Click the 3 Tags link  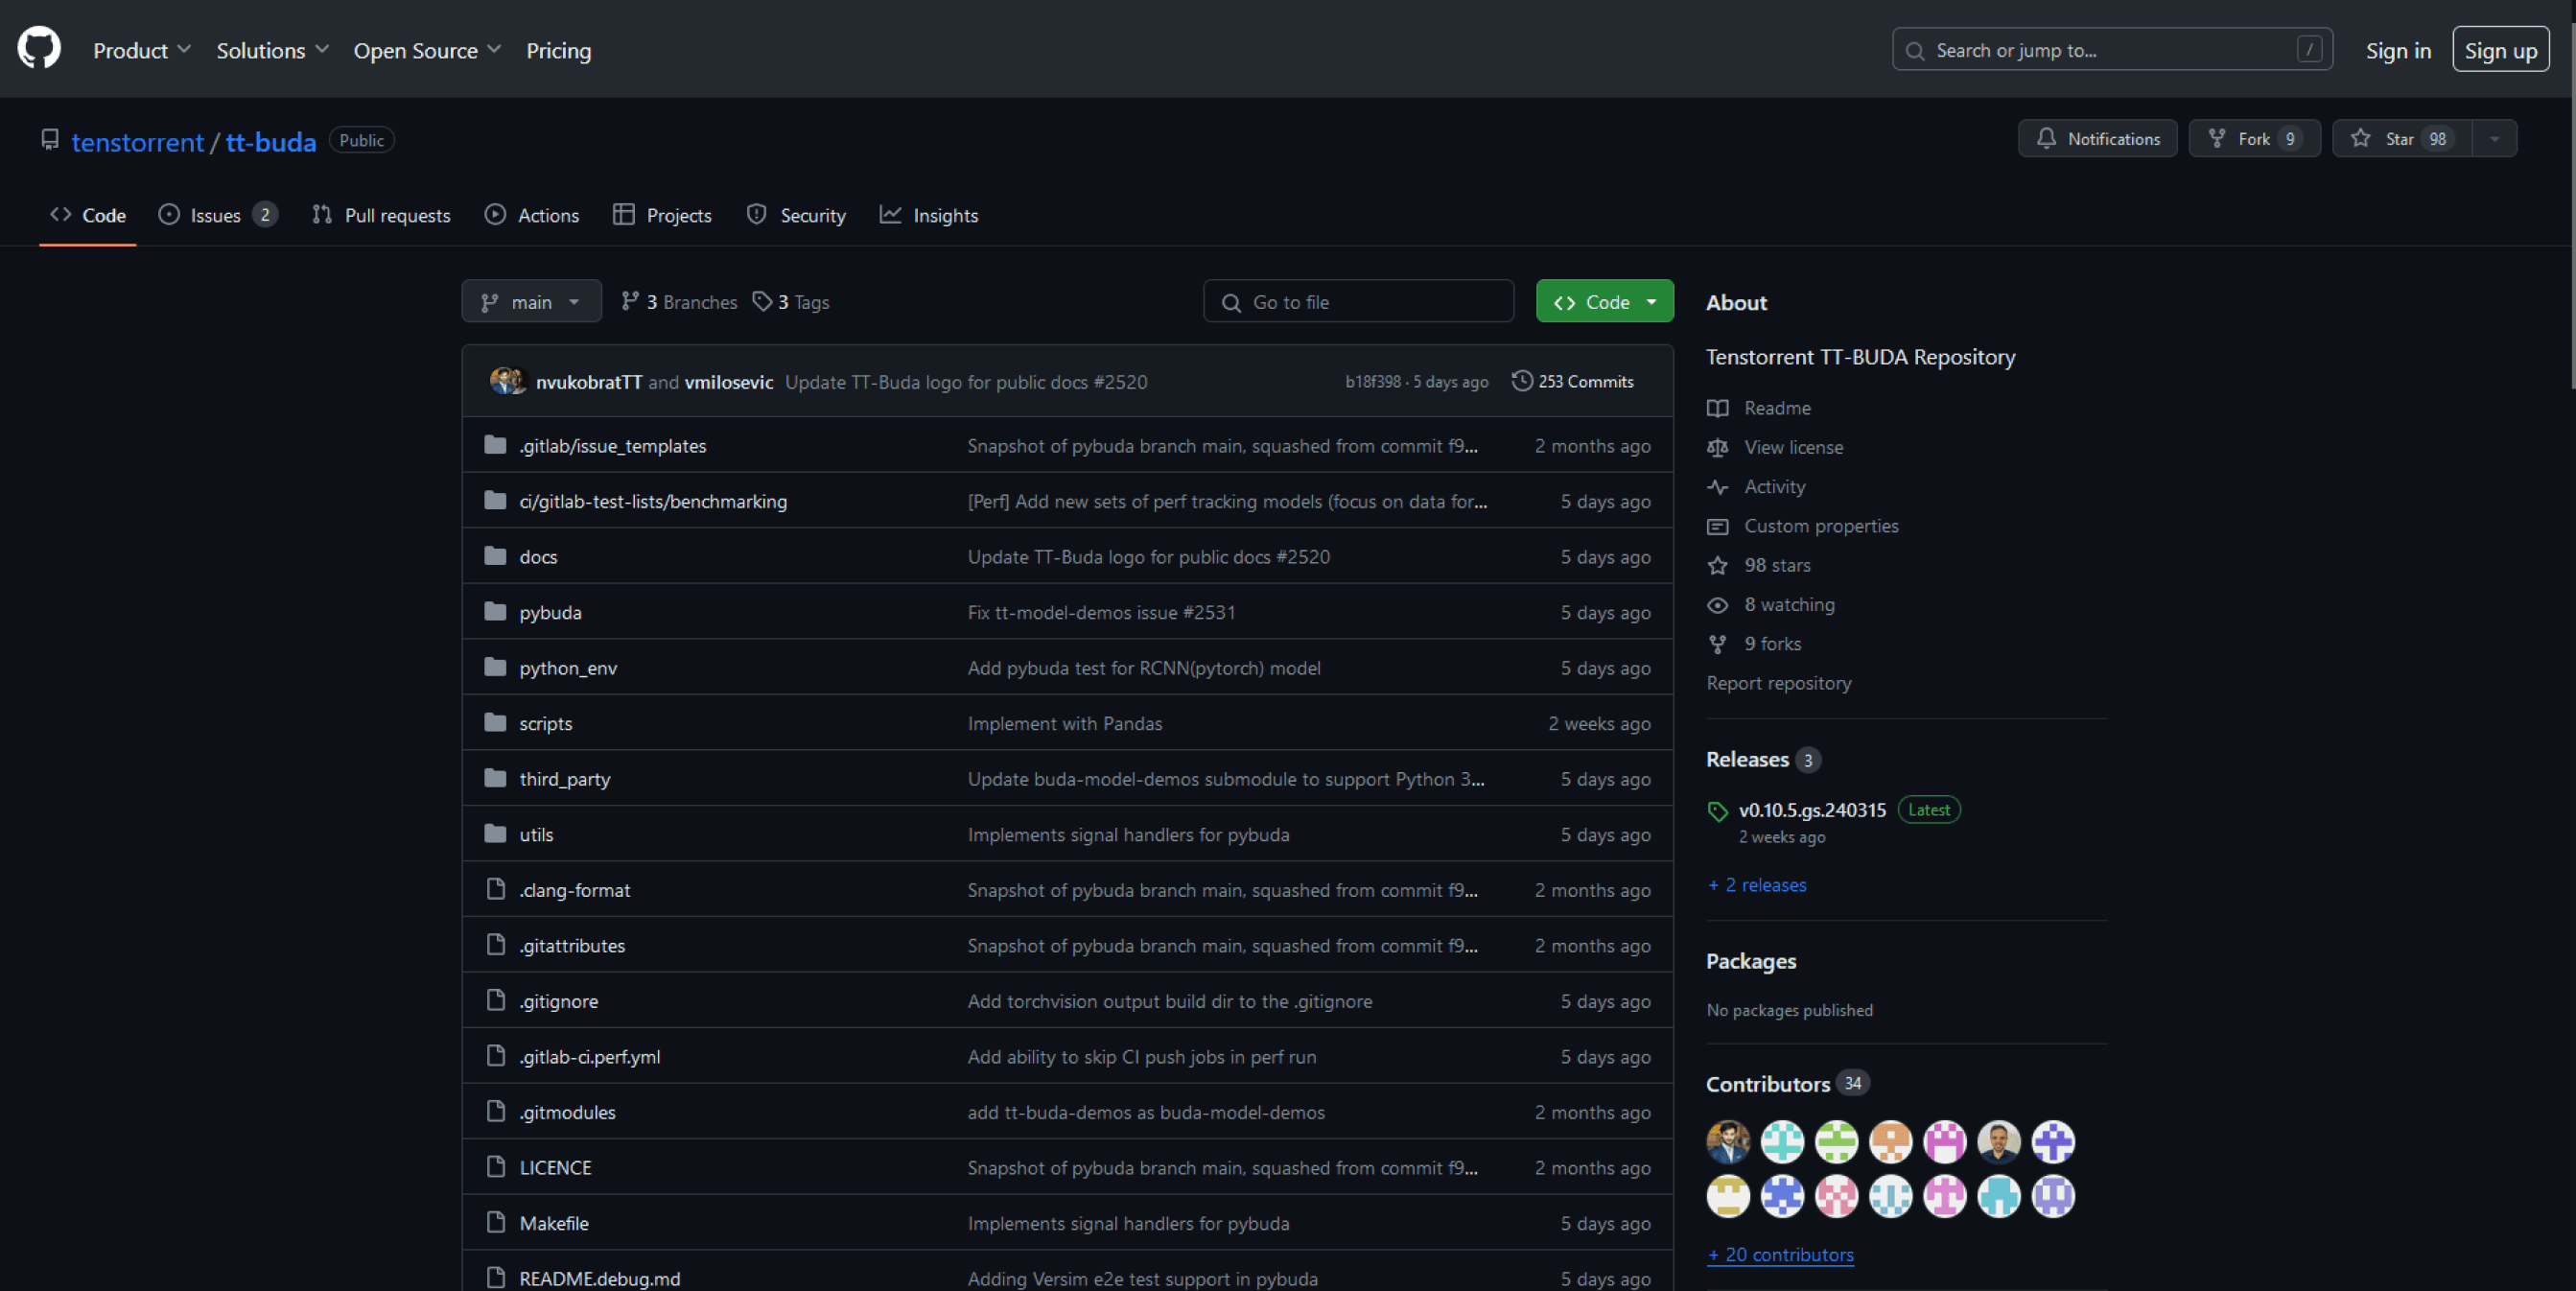791,301
